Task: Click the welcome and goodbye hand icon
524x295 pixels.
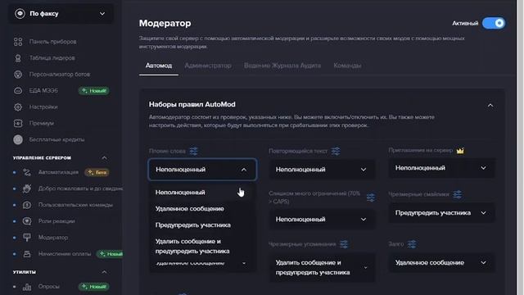Action: click(x=27, y=188)
